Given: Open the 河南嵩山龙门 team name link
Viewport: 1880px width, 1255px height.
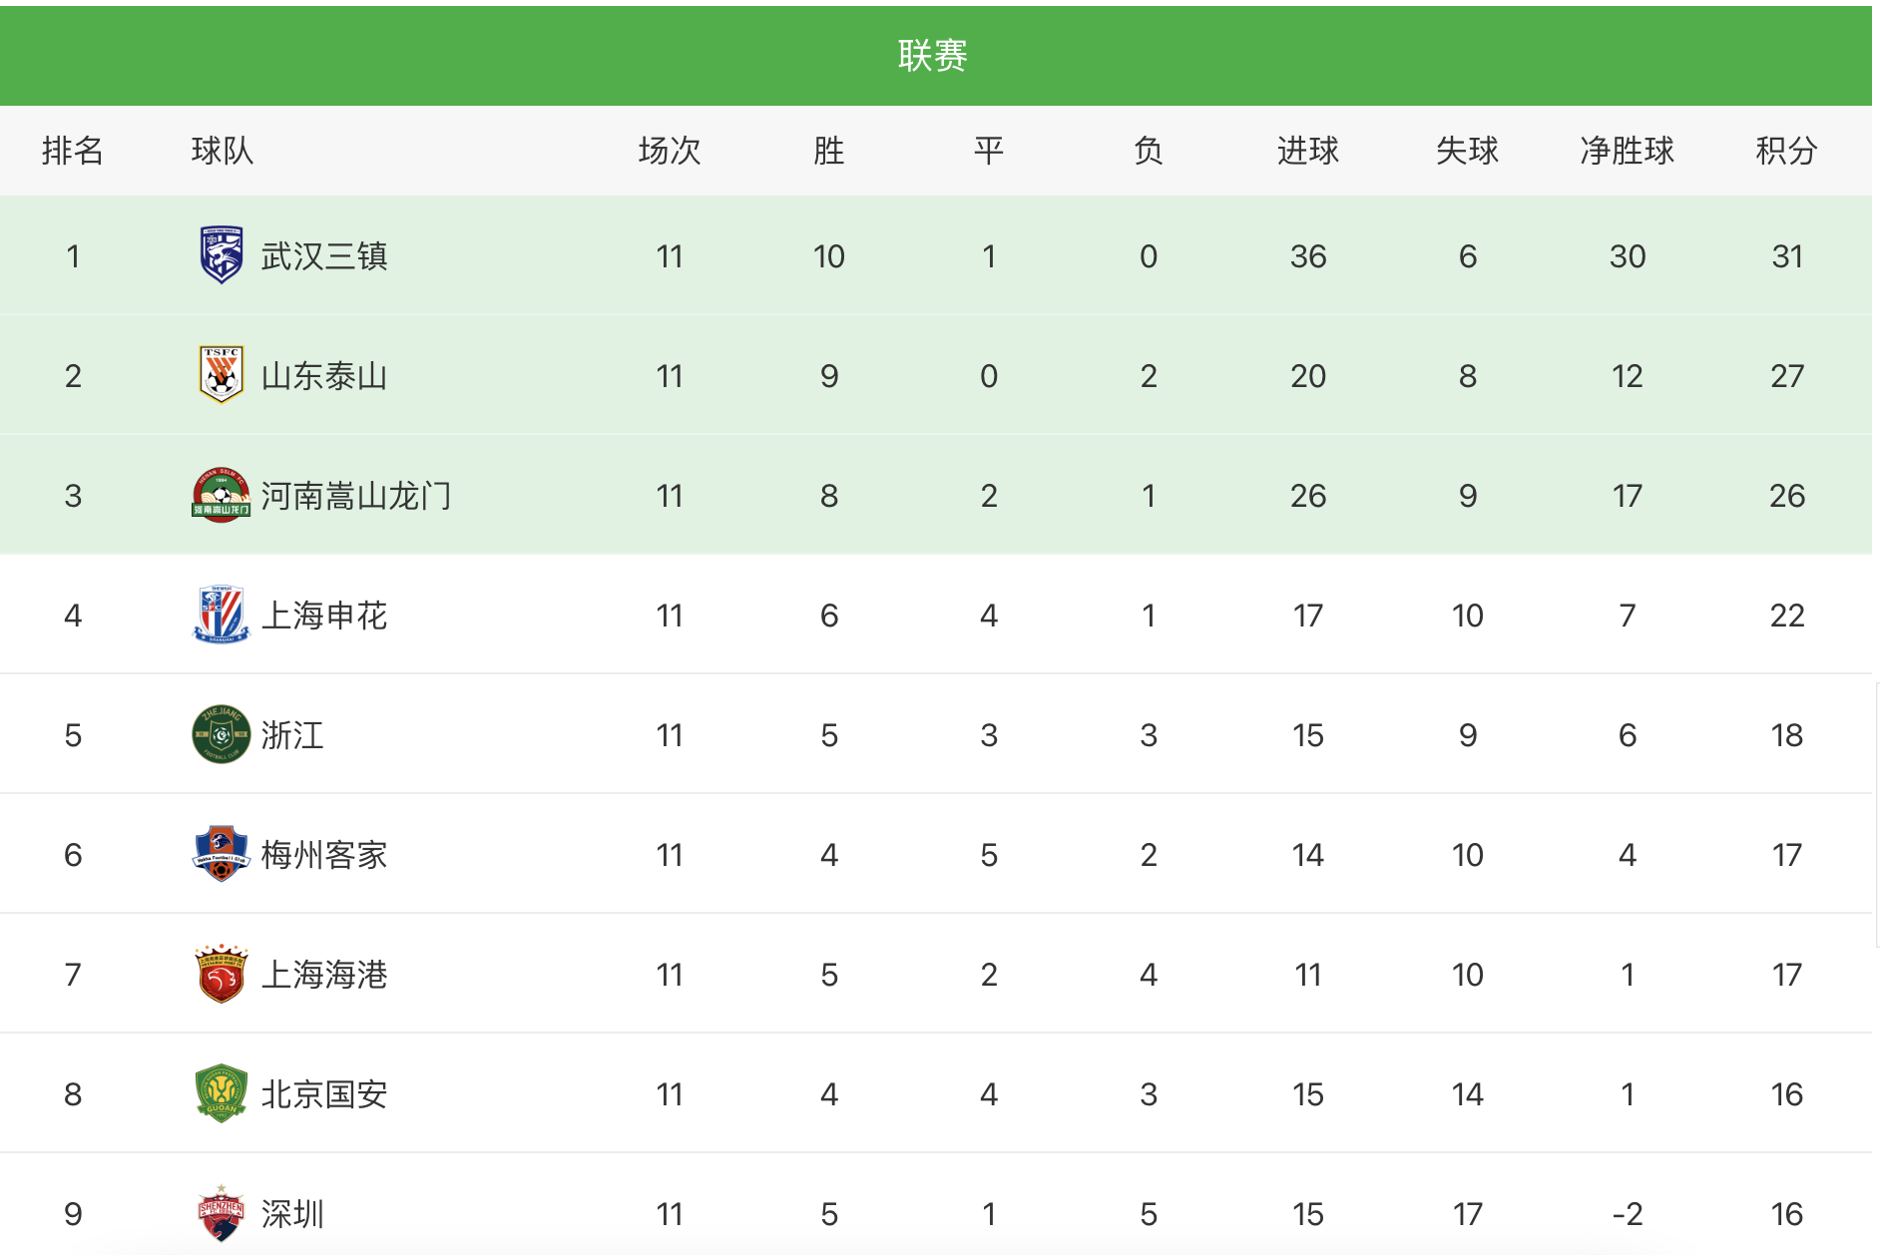Looking at the screenshot, I should (x=356, y=496).
